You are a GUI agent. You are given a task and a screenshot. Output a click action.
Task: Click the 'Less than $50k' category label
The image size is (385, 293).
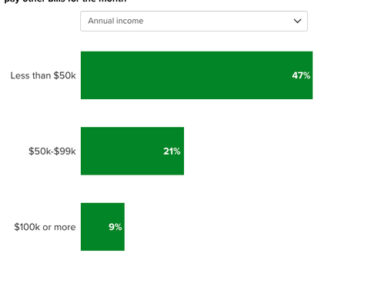point(43,75)
